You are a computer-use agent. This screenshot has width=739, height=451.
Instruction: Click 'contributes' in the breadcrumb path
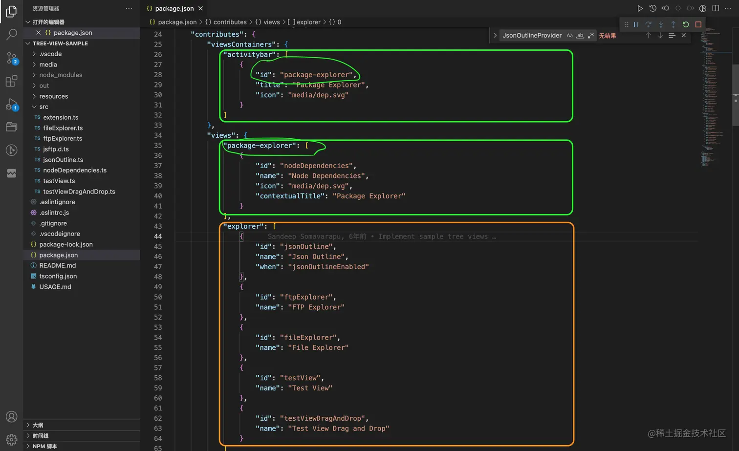tap(230, 22)
